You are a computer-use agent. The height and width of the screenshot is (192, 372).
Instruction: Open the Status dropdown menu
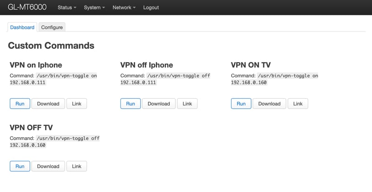[x=66, y=7]
